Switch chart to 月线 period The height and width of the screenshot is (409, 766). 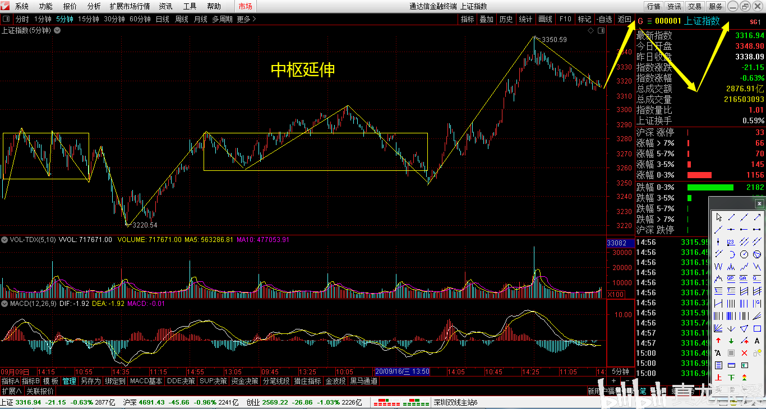click(200, 19)
